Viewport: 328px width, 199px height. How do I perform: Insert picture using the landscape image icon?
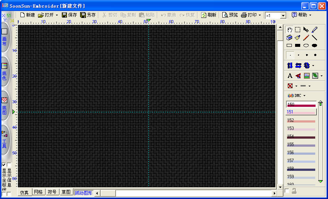[x=306, y=76]
